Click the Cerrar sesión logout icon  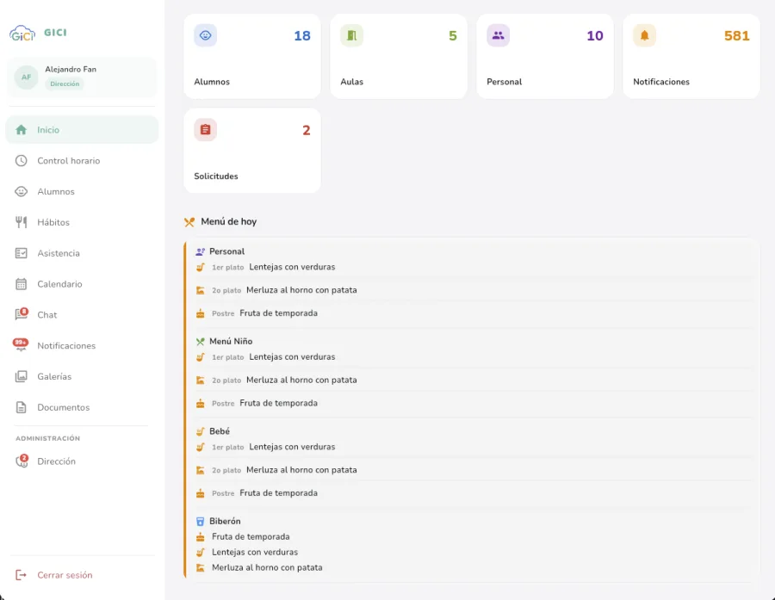tap(21, 575)
